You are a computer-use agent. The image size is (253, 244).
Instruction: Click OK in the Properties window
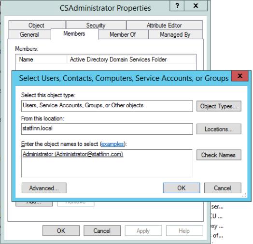61,230
